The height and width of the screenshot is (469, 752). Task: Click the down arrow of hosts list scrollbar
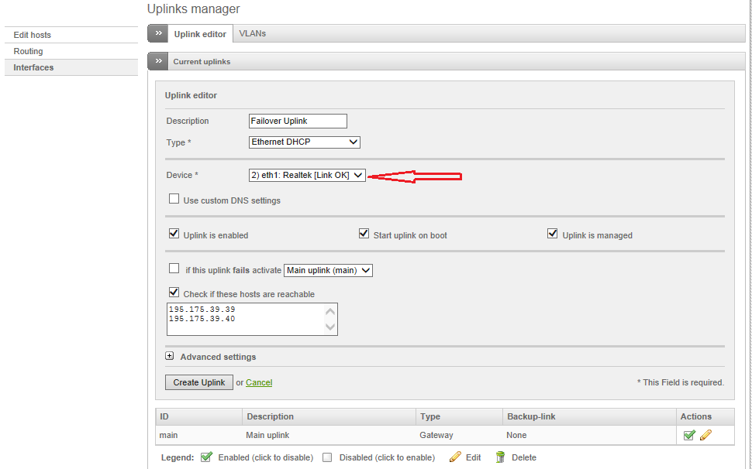pos(331,327)
